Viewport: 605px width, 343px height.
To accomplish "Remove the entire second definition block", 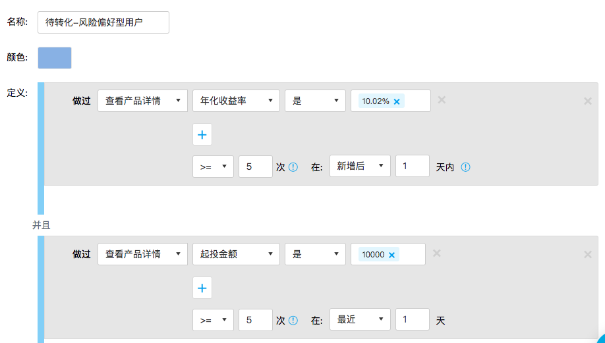I will pyautogui.click(x=588, y=254).
